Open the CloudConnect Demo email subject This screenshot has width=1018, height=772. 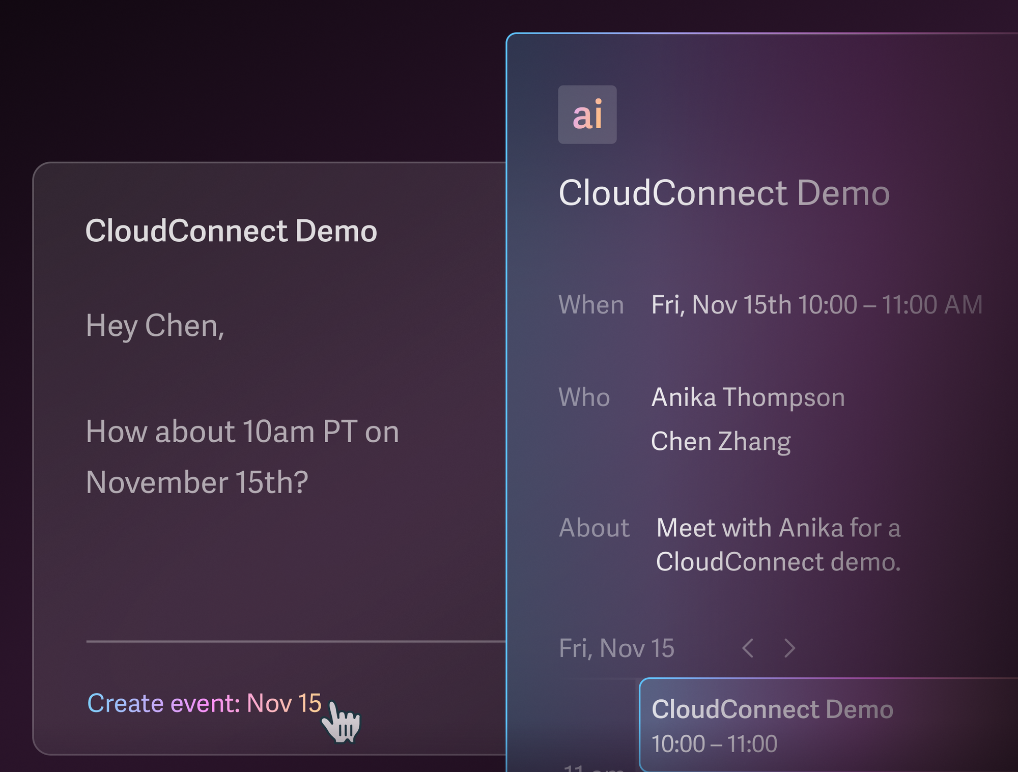tap(231, 231)
